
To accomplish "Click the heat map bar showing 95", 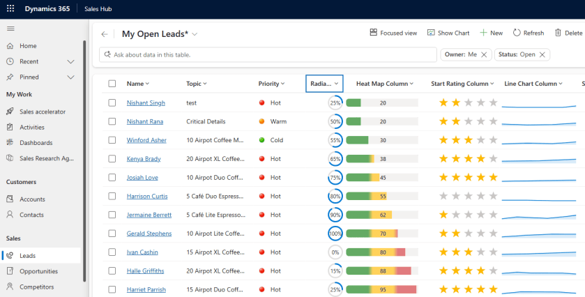I will click(382, 289).
